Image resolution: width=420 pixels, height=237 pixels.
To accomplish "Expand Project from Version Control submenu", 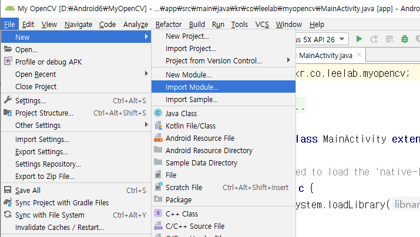I will point(214,60).
